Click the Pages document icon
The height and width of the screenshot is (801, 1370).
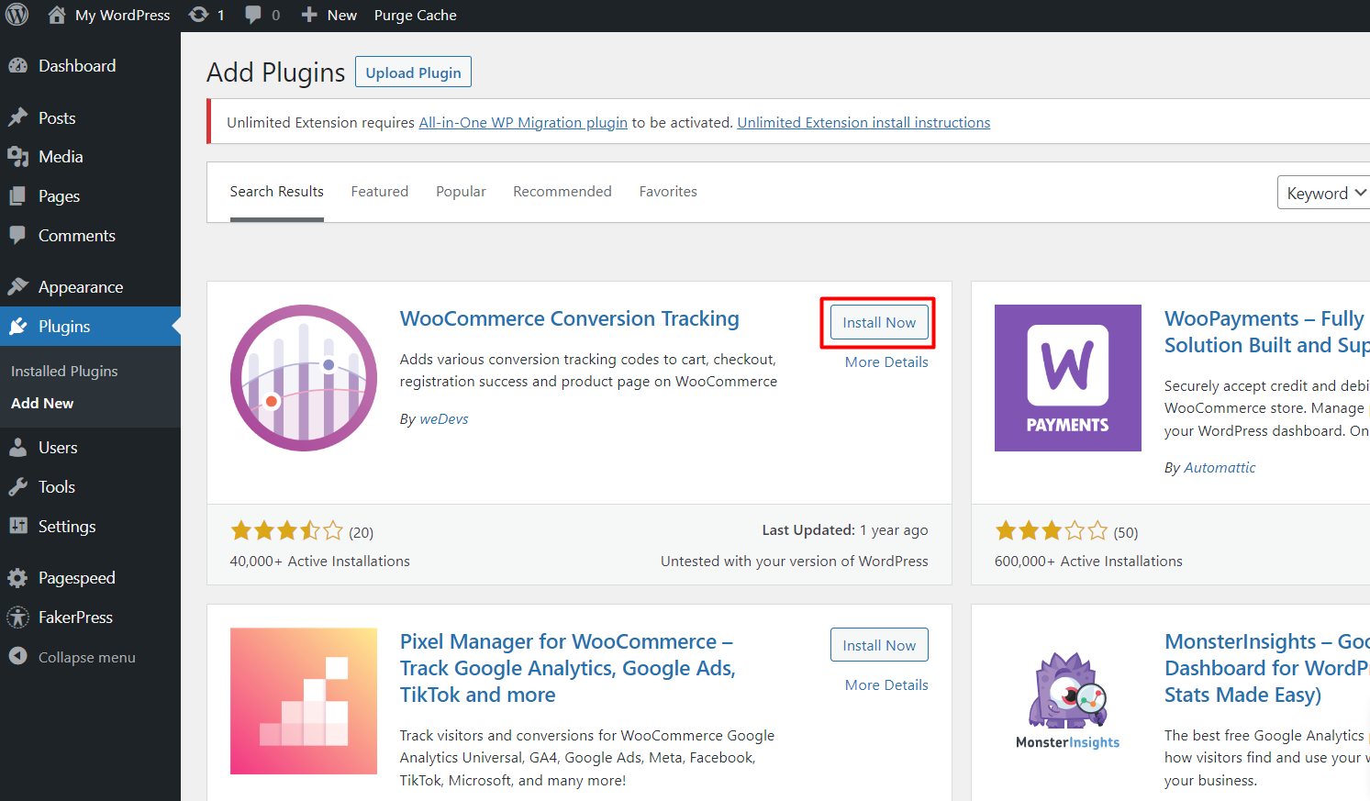[17, 196]
